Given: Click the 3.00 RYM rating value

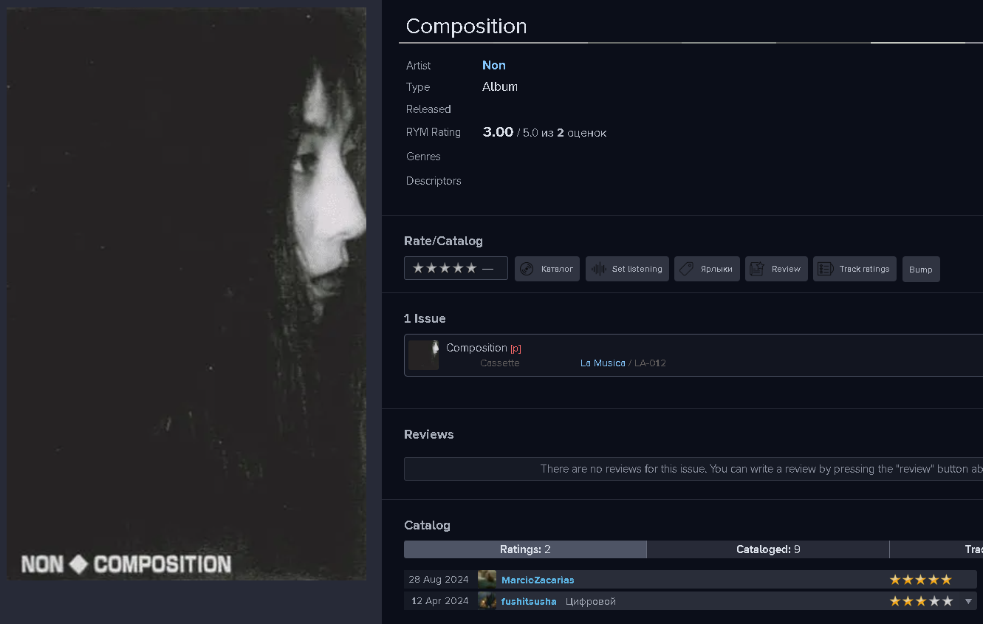Looking at the screenshot, I should [498, 132].
